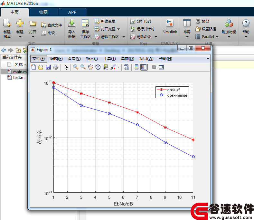Open the View (查看) menu in Figure 1
The height and width of the screenshot is (220, 254).
click(74, 59)
